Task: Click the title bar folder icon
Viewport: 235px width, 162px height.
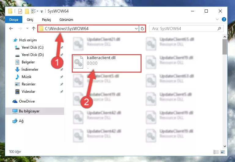Action: 10,11
